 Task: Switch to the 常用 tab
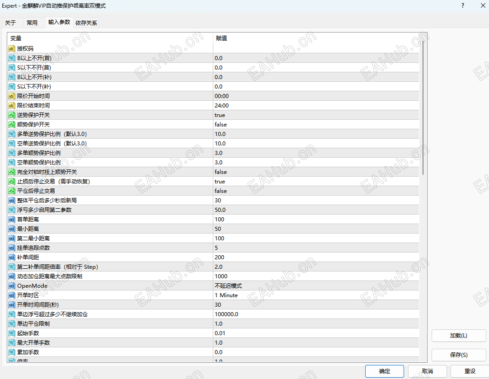pyautogui.click(x=32, y=23)
